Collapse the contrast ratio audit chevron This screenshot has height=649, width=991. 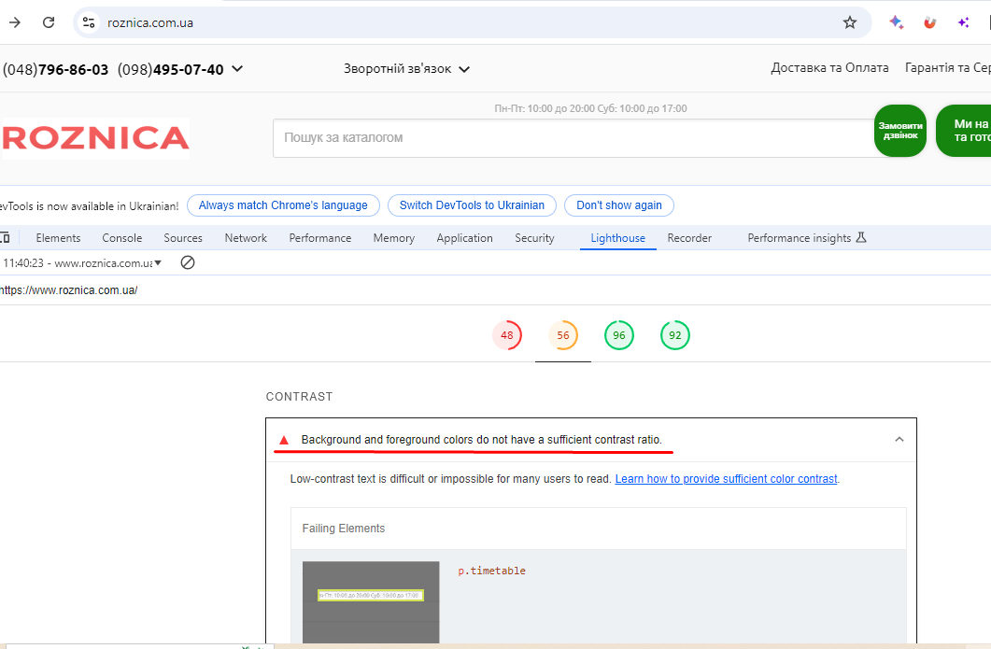899,439
